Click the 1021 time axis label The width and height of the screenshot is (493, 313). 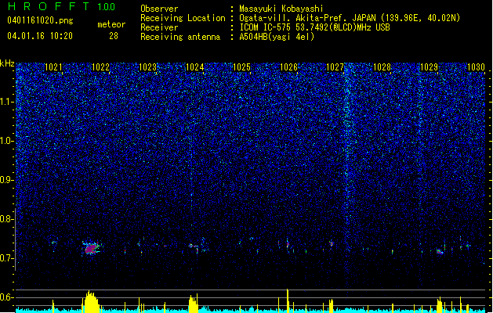(53, 67)
